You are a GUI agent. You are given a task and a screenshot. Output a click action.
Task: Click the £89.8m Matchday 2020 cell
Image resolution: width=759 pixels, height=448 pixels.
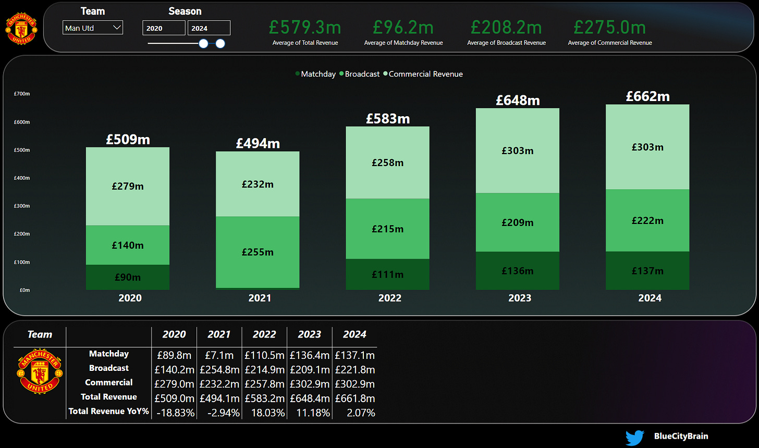174,355
